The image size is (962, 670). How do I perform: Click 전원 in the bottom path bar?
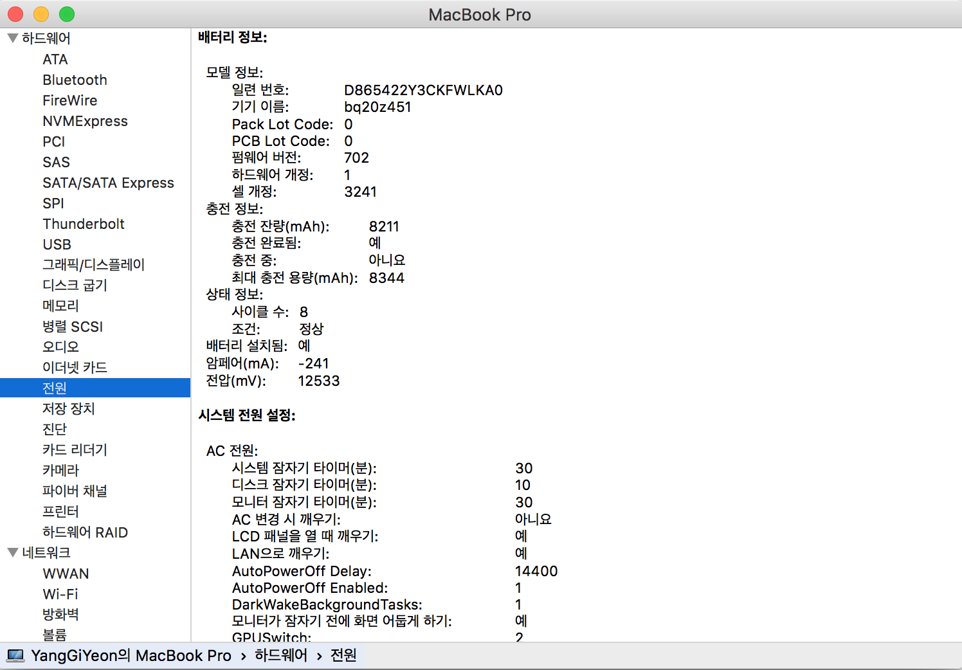point(343,656)
